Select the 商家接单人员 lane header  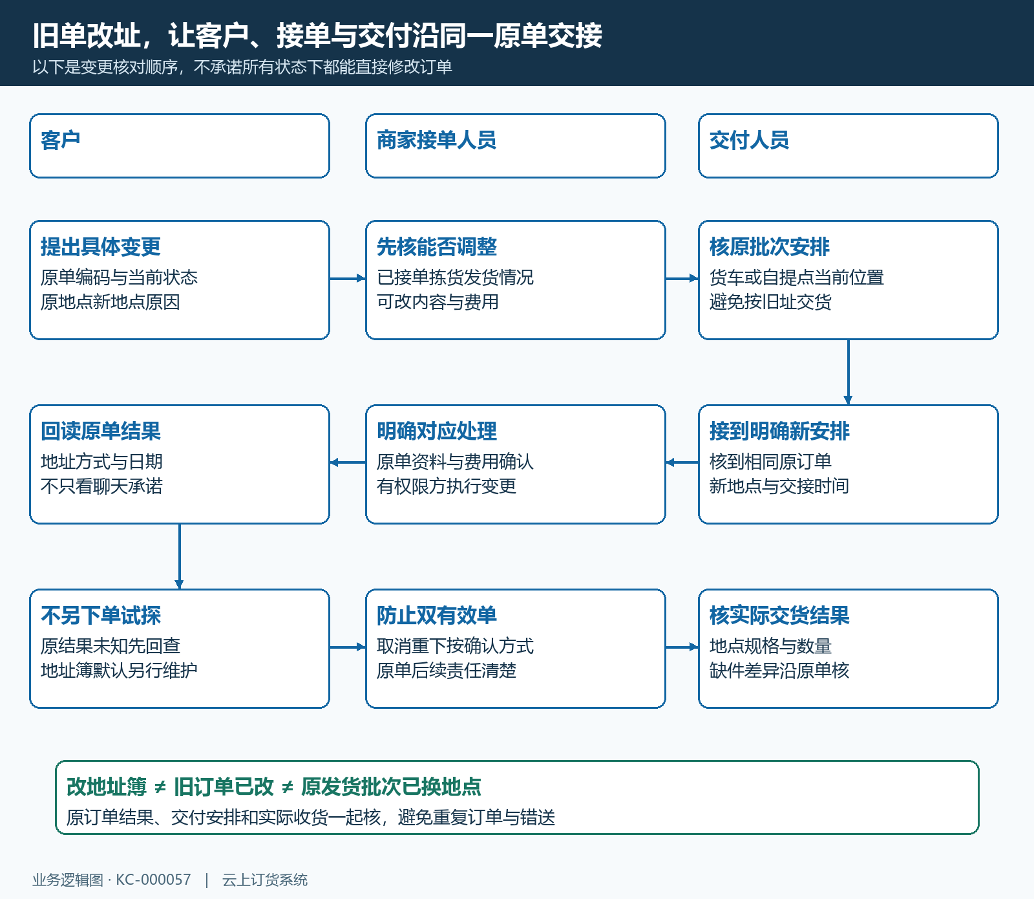[x=516, y=146]
